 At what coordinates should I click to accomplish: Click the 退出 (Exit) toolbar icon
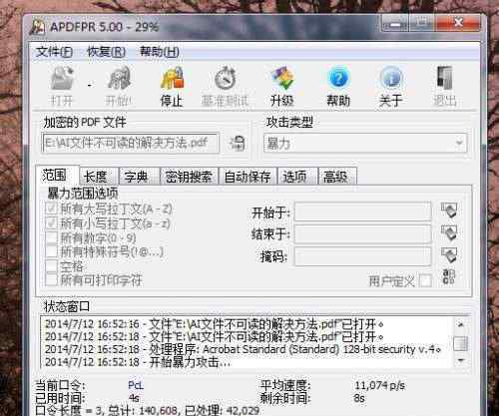tap(444, 78)
